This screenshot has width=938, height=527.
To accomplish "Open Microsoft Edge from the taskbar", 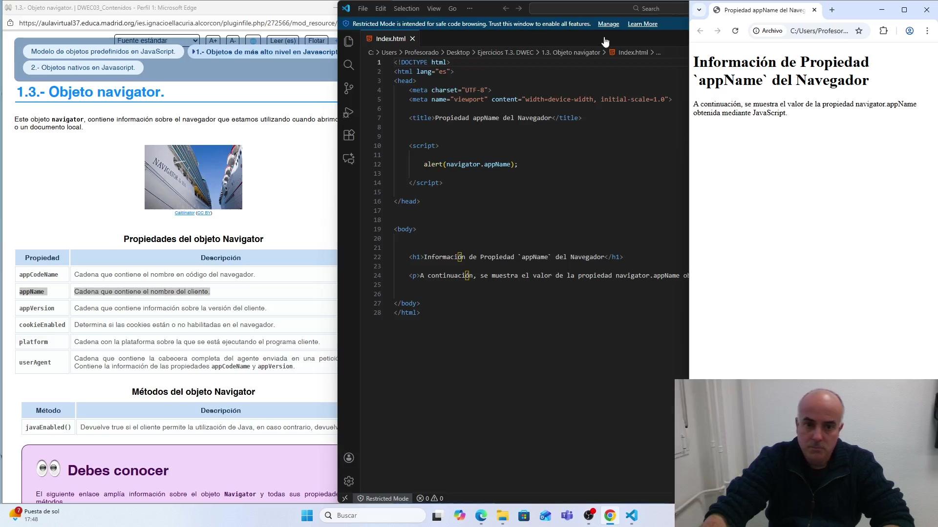I will pyautogui.click(x=481, y=515).
